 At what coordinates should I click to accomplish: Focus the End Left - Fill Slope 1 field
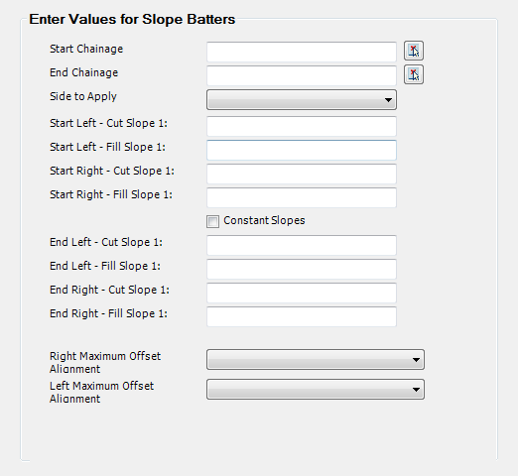302,269
